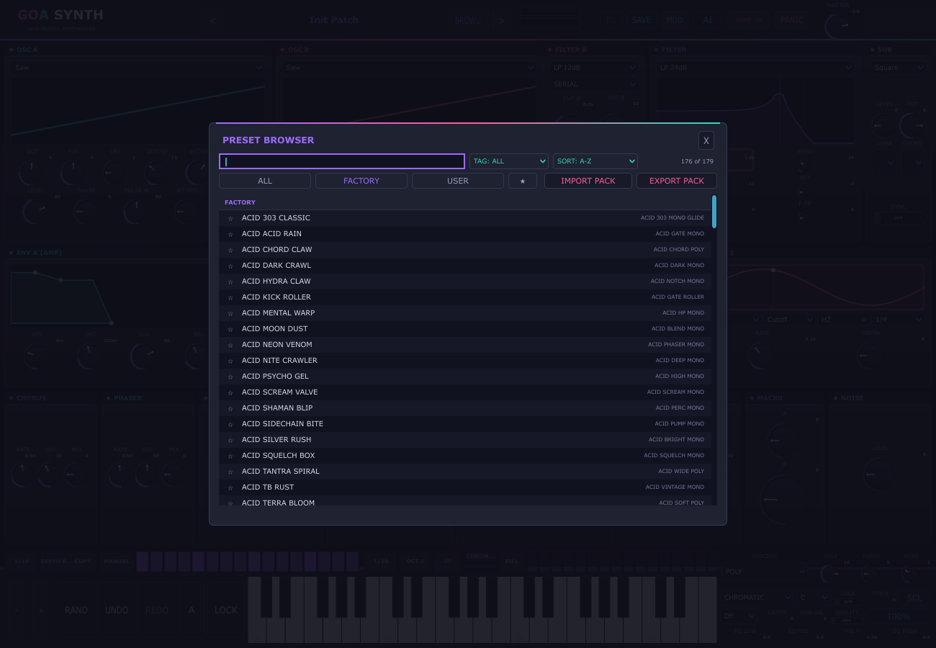This screenshot has width=936, height=648.
Task: Show the USER presets tab
Action: click(x=458, y=181)
